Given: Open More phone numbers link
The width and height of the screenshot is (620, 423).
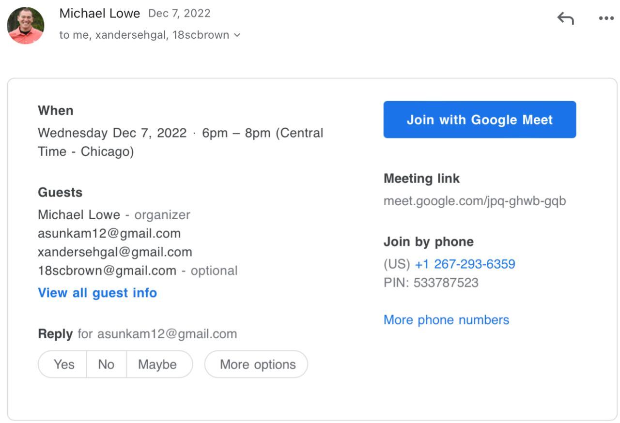Looking at the screenshot, I should 446,320.
